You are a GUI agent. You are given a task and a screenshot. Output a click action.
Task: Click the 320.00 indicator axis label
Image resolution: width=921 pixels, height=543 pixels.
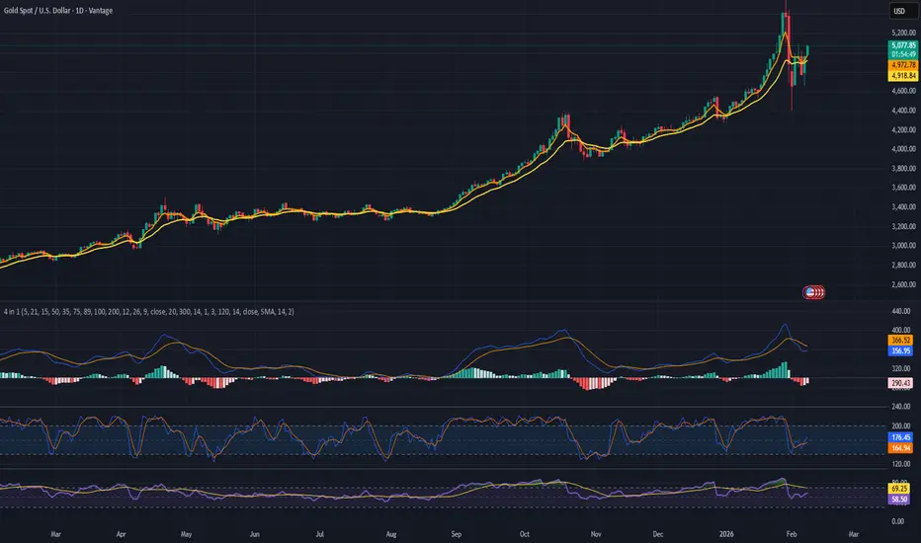pyautogui.click(x=901, y=368)
